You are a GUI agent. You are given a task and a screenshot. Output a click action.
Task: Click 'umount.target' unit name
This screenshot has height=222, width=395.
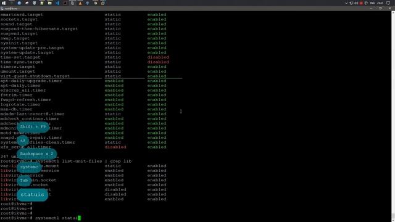pyautogui.click(x=18, y=72)
